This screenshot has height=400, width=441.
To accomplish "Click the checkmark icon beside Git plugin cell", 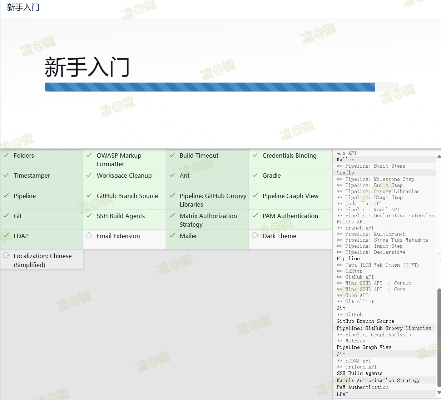I will (6, 216).
